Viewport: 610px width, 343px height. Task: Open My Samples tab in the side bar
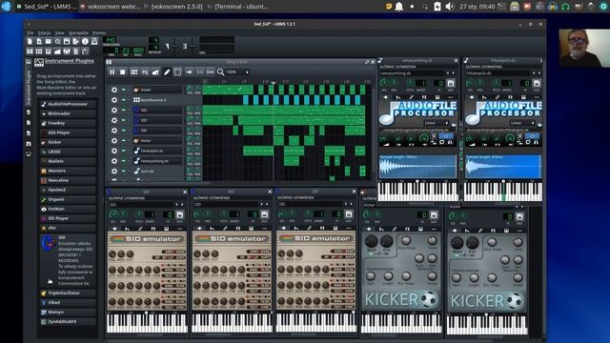pos(29,123)
